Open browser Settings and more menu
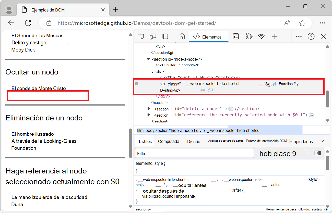The width and height of the screenshot is (332, 213). tap(323, 23)
